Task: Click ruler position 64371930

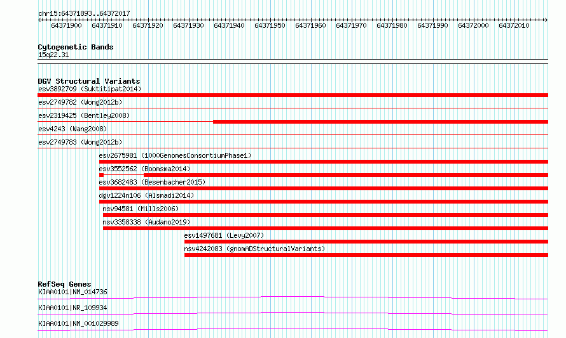Action: coord(188,25)
